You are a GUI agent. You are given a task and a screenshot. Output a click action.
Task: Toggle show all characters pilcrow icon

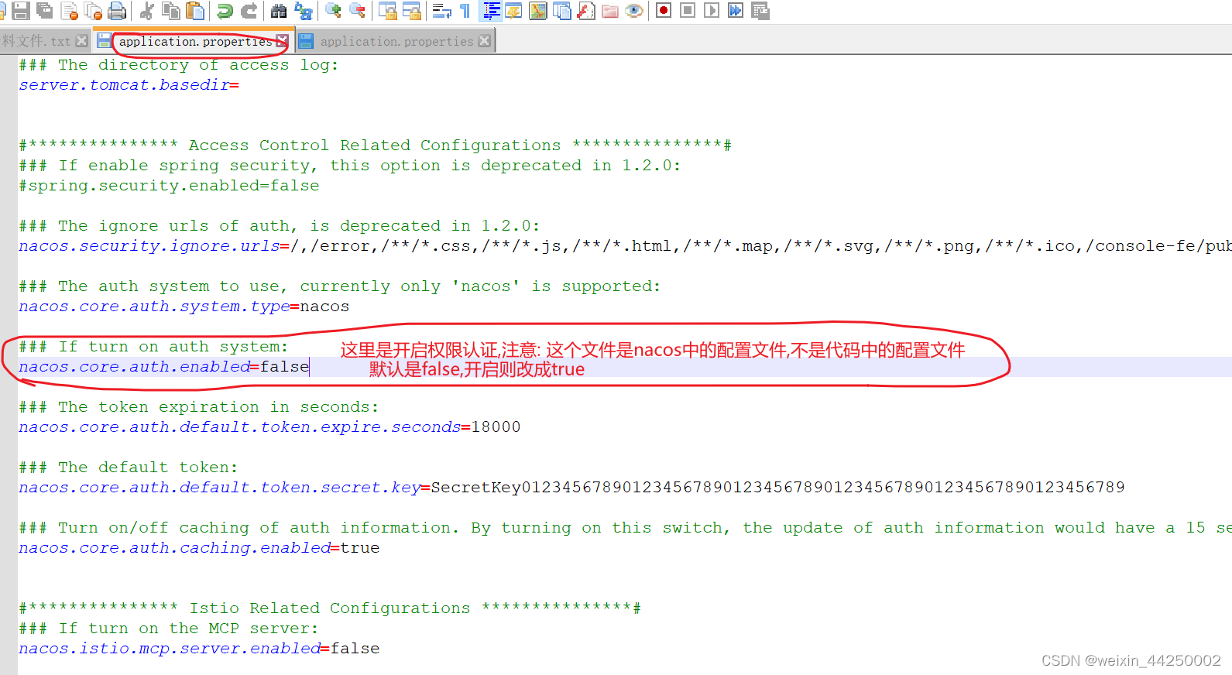click(x=465, y=11)
